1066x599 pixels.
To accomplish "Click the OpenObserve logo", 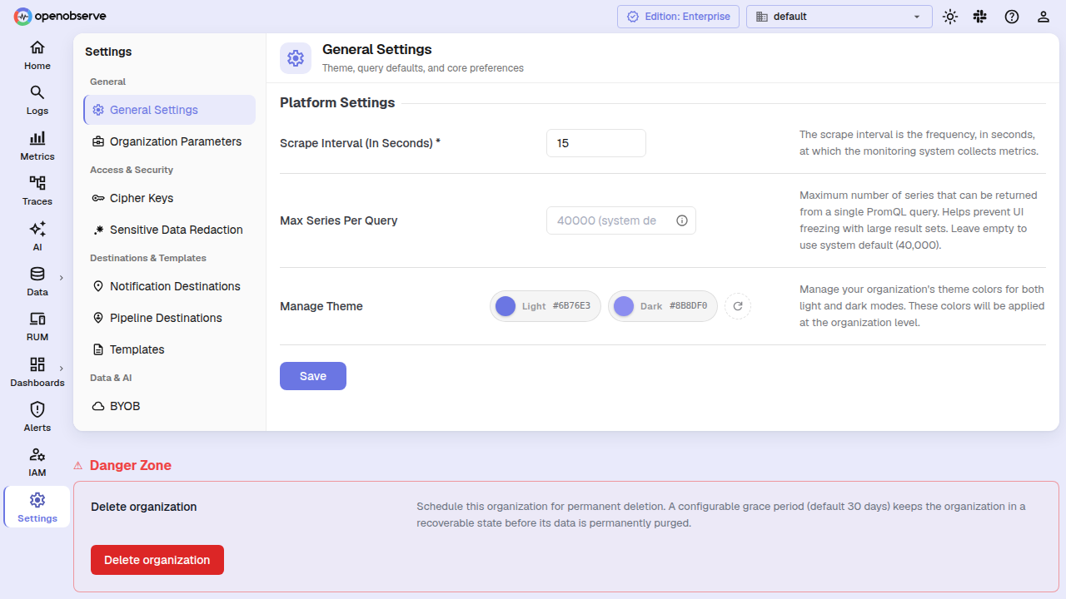I will click(x=60, y=16).
